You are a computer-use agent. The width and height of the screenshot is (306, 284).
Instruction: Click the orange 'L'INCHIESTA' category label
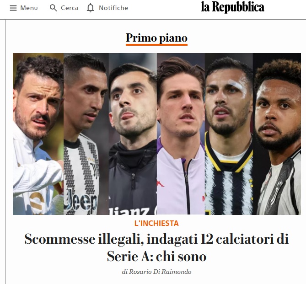coord(156,223)
